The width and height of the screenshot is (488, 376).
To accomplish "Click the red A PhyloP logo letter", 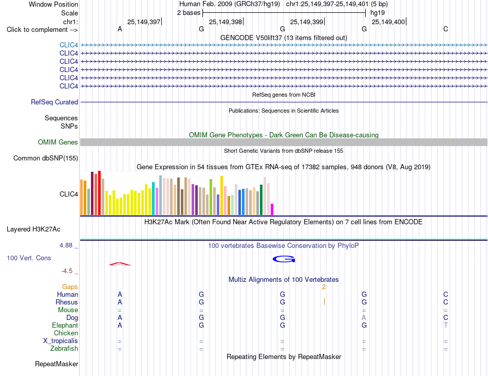I will click(x=120, y=264).
